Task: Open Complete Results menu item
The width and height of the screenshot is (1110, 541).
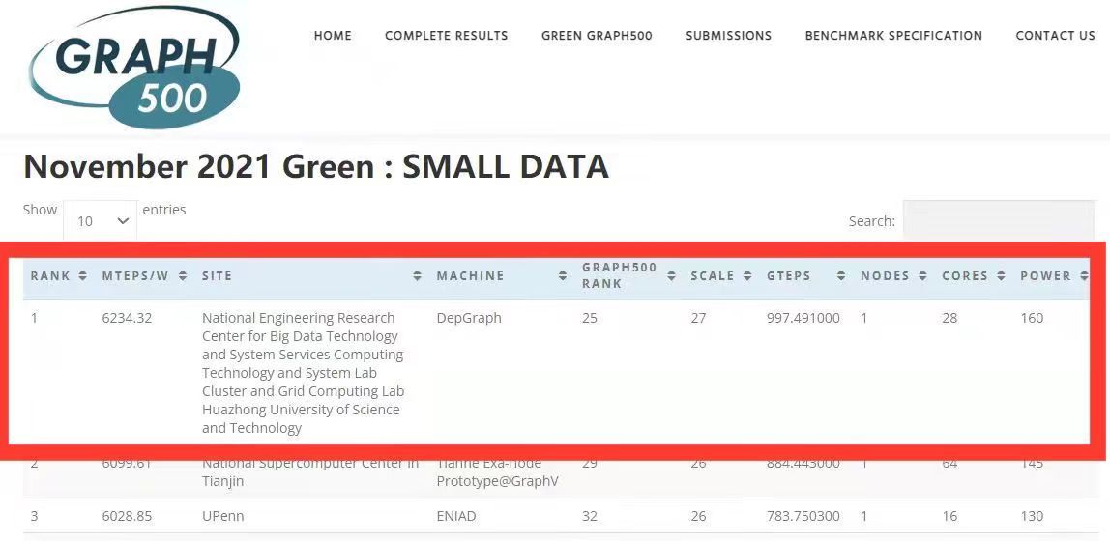Action: pyautogui.click(x=446, y=36)
